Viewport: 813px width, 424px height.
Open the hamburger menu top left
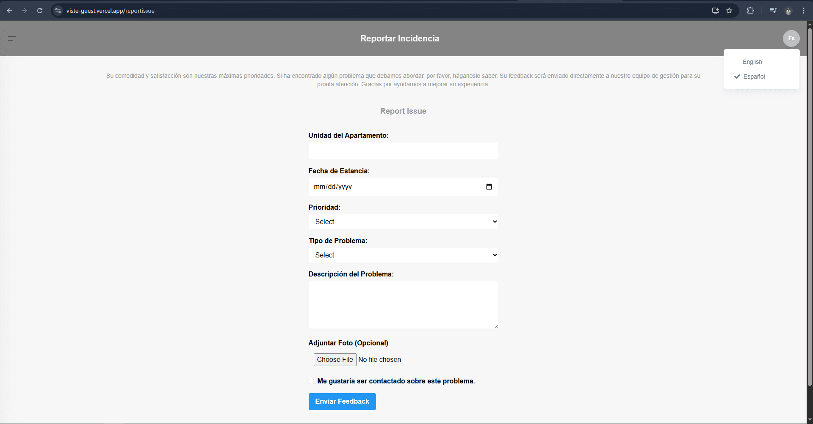(x=11, y=38)
